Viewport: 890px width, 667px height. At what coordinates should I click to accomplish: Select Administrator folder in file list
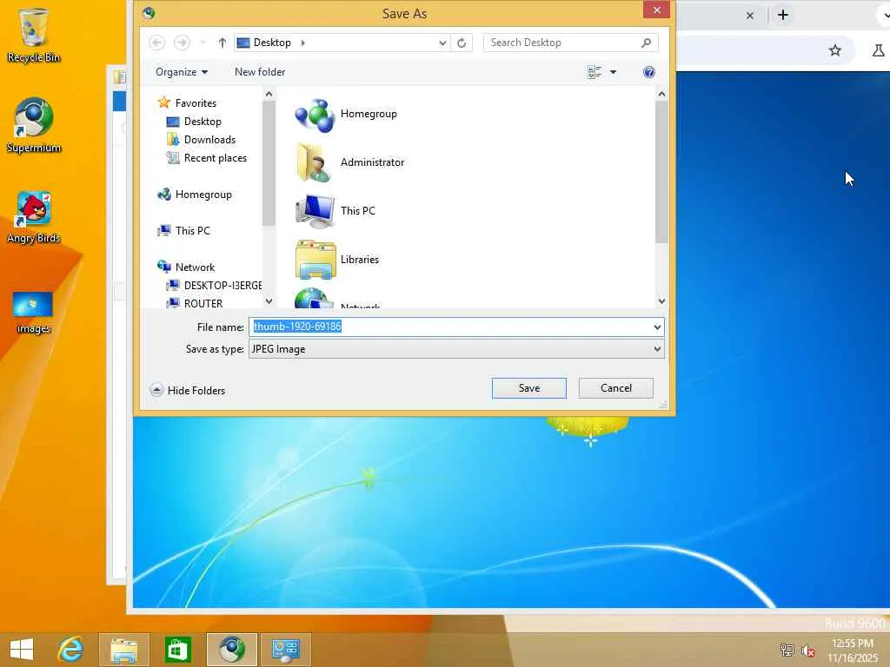(x=349, y=162)
